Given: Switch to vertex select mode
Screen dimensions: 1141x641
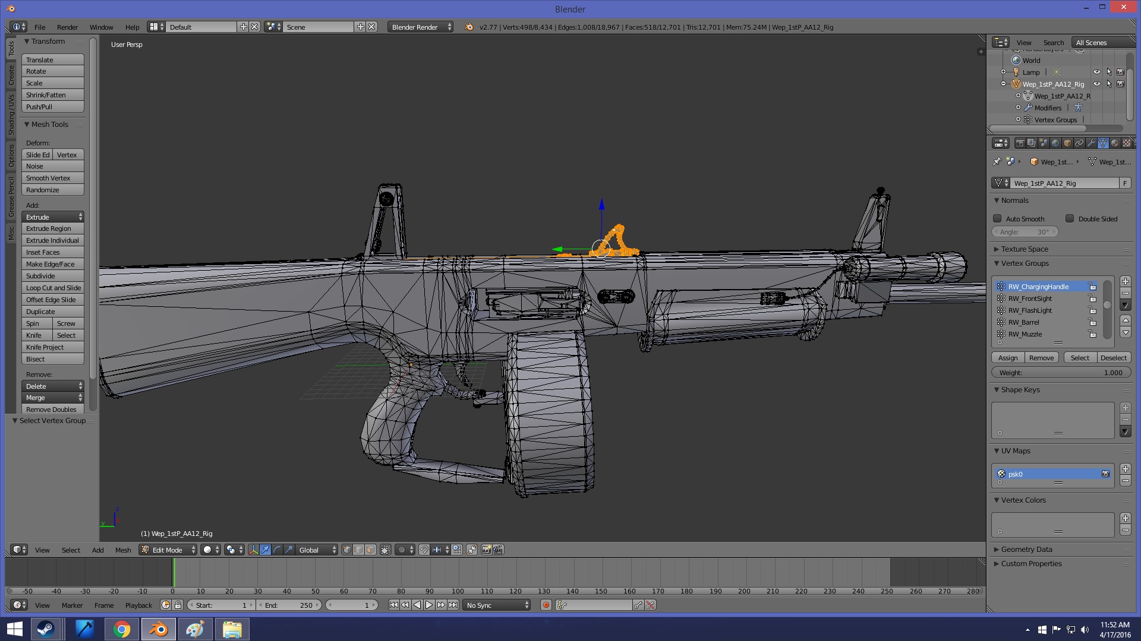Looking at the screenshot, I should [346, 550].
